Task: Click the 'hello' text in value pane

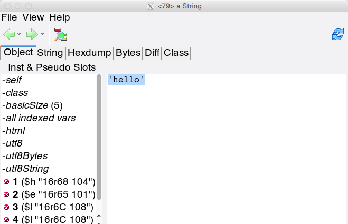Action: pos(126,80)
